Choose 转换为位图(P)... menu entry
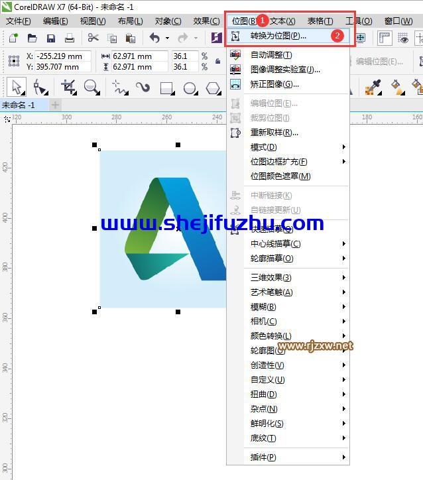Screen dimensions: 423x480 (288, 36)
